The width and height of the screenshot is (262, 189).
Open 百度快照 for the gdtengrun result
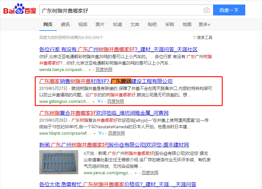pyautogui.click(x=116, y=102)
